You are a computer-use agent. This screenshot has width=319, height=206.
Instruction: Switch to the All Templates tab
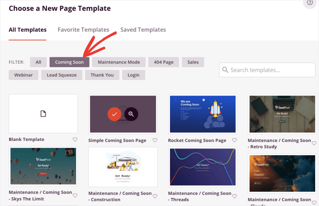(28, 30)
